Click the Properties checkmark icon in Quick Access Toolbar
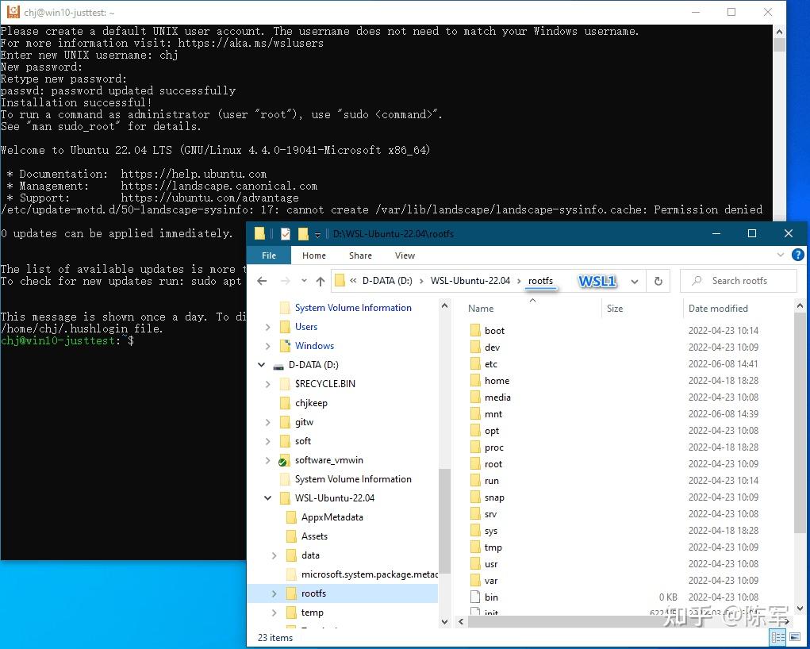 click(286, 233)
